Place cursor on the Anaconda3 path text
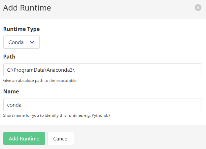This screenshot has width=206, height=149. 61,70
